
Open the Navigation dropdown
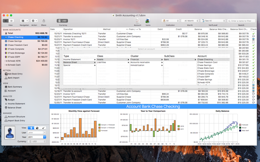tap(24, 21)
